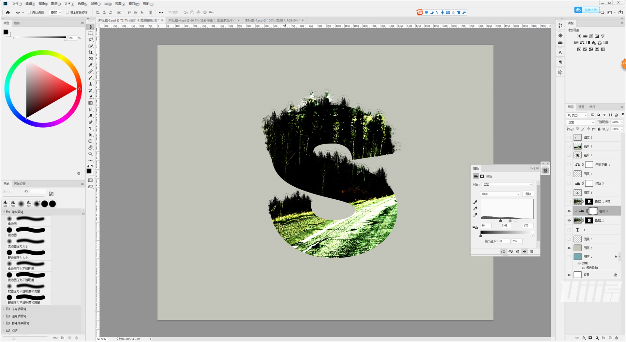Show the 色彩平衡 1 layer visibility
Viewport: 626px width, 342px height.
tap(569, 164)
